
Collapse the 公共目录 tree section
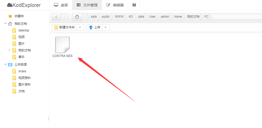tap(6, 65)
